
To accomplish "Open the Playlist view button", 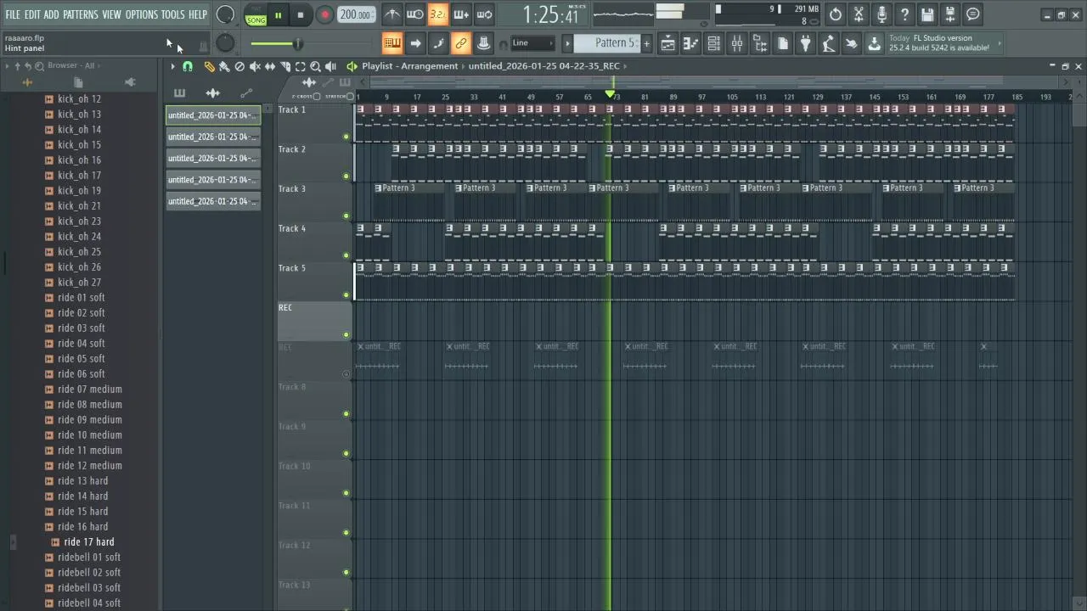I will pyautogui.click(x=668, y=43).
